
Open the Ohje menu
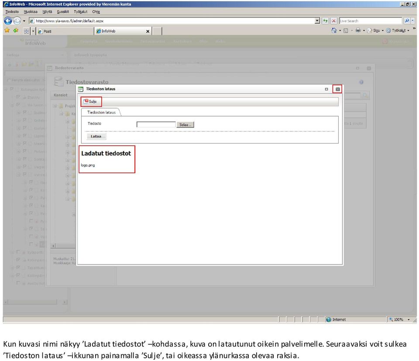click(96, 12)
